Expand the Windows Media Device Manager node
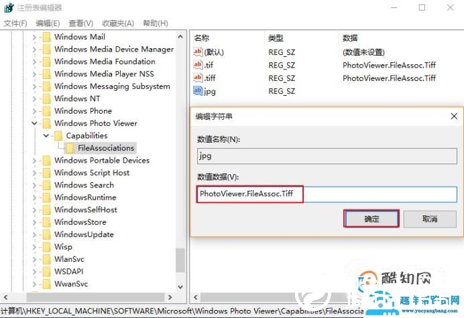The width and height of the screenshot is (464, 318). [x=34, y=50]
